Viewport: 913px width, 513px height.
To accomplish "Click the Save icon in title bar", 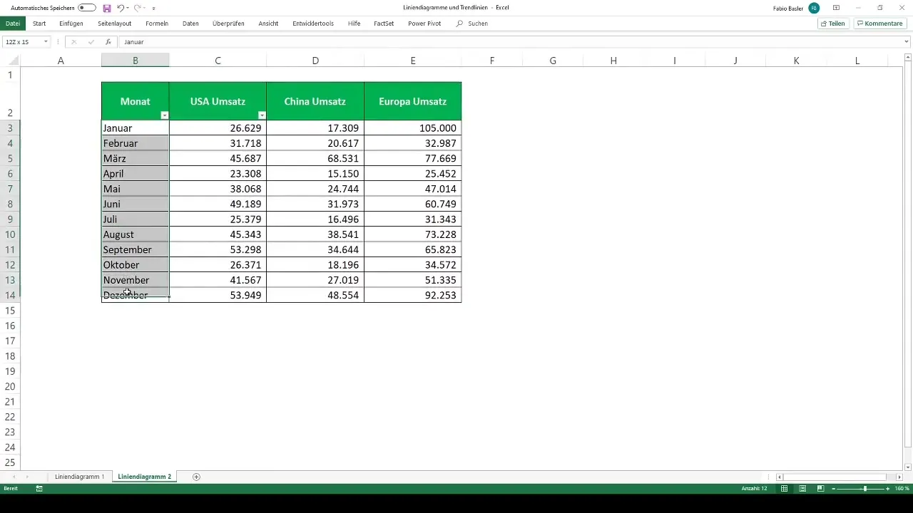I will (107, 8).
